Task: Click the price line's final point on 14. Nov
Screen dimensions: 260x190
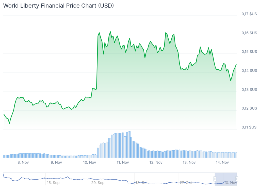Action: [236, 64]
